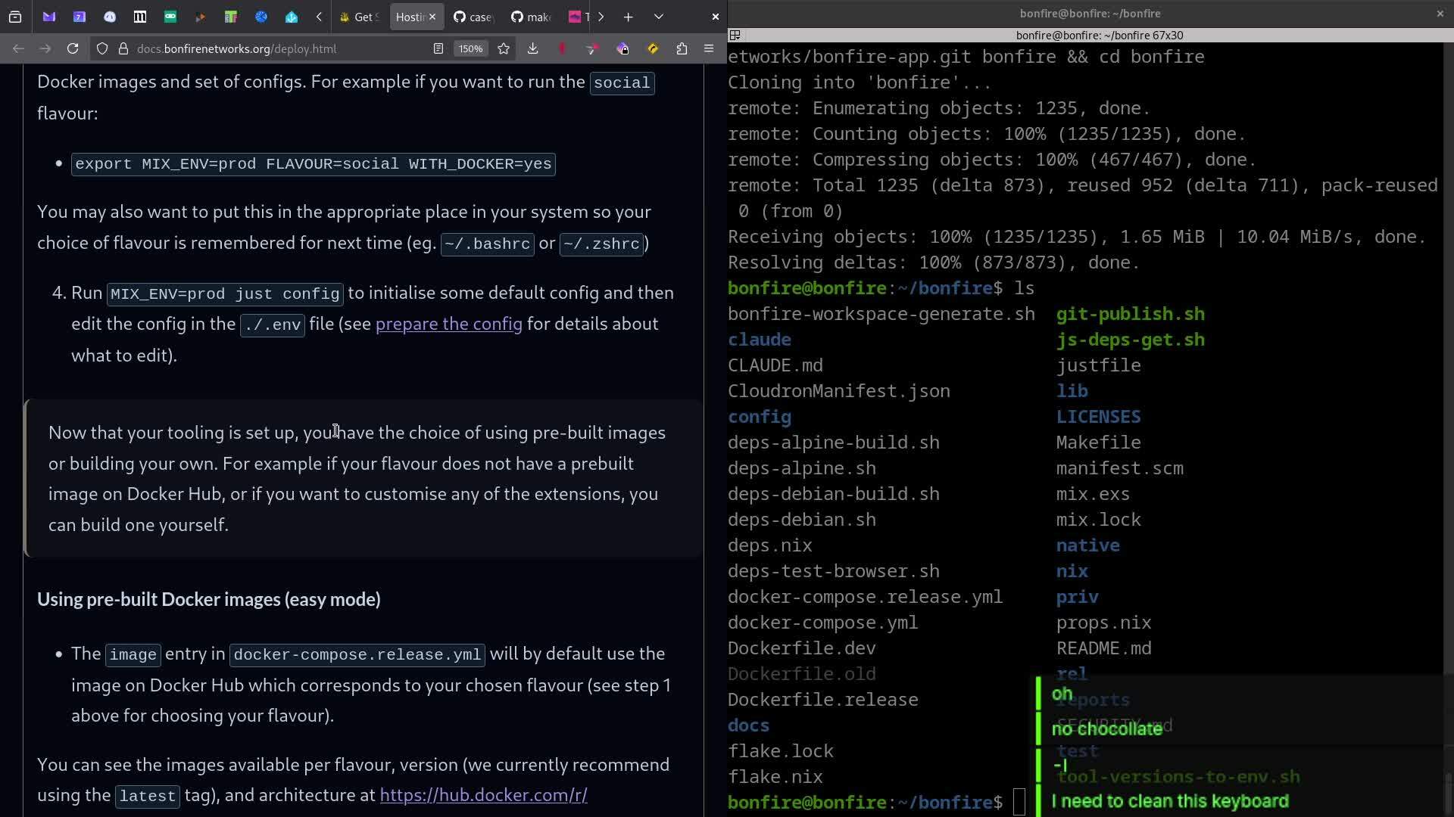Click 'CLAUDE.md' in terminal listing
The height and width of the screenshot is (817, 1454).
(x=775, y=365)
